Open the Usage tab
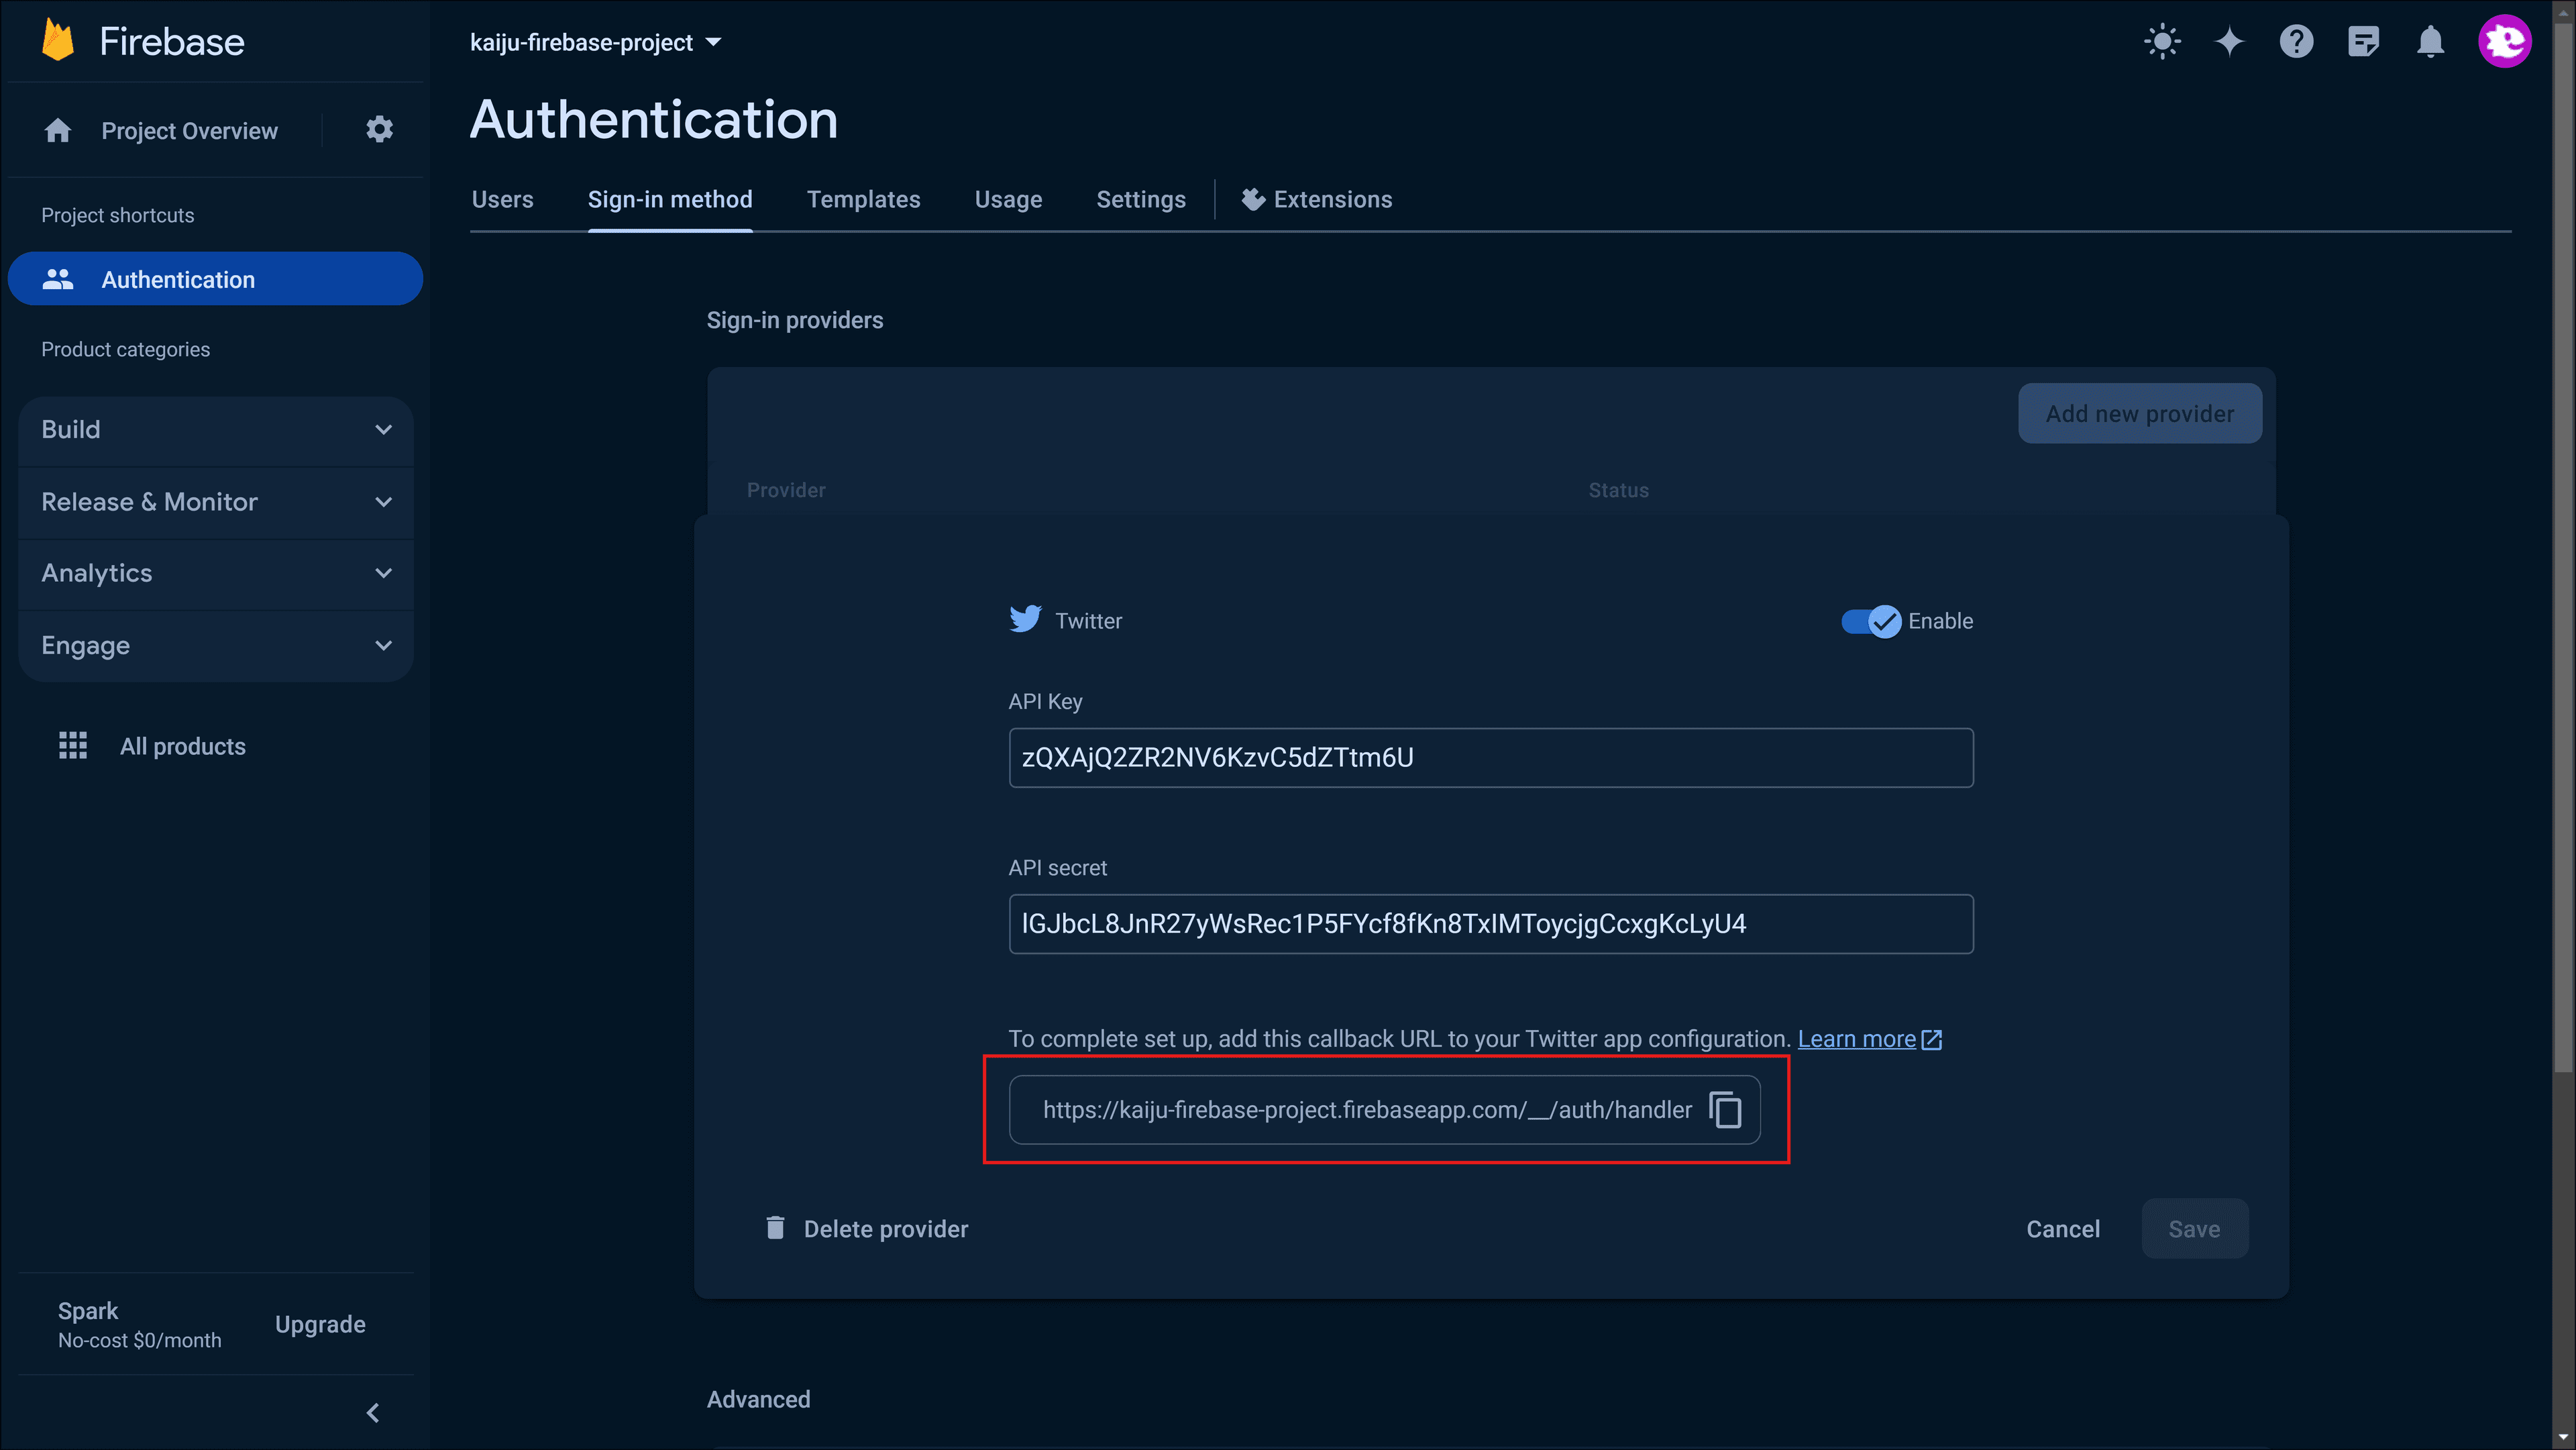Viewport: 2576px width, 1450px height. 1008,199
